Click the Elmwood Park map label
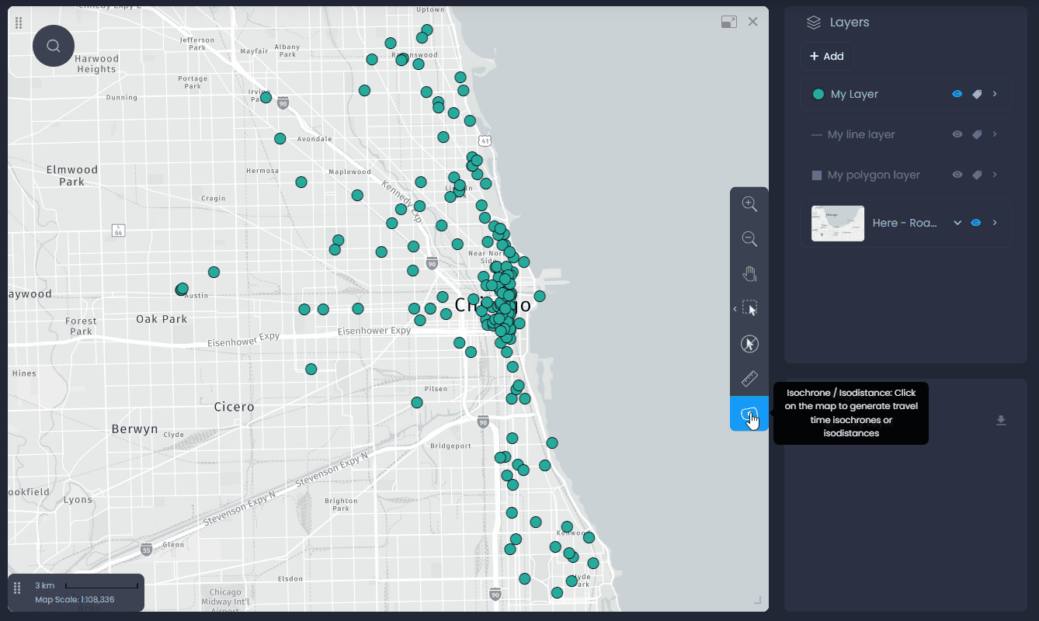This screenshot has height=621, width=1039. (x=71, y=175)
